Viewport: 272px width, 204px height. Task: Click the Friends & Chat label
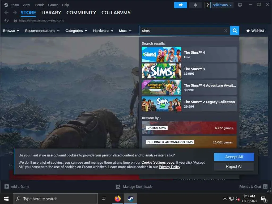coord(250,186)
